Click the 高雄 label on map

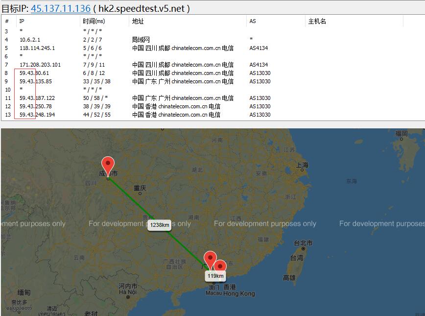[x=289, y=278]
